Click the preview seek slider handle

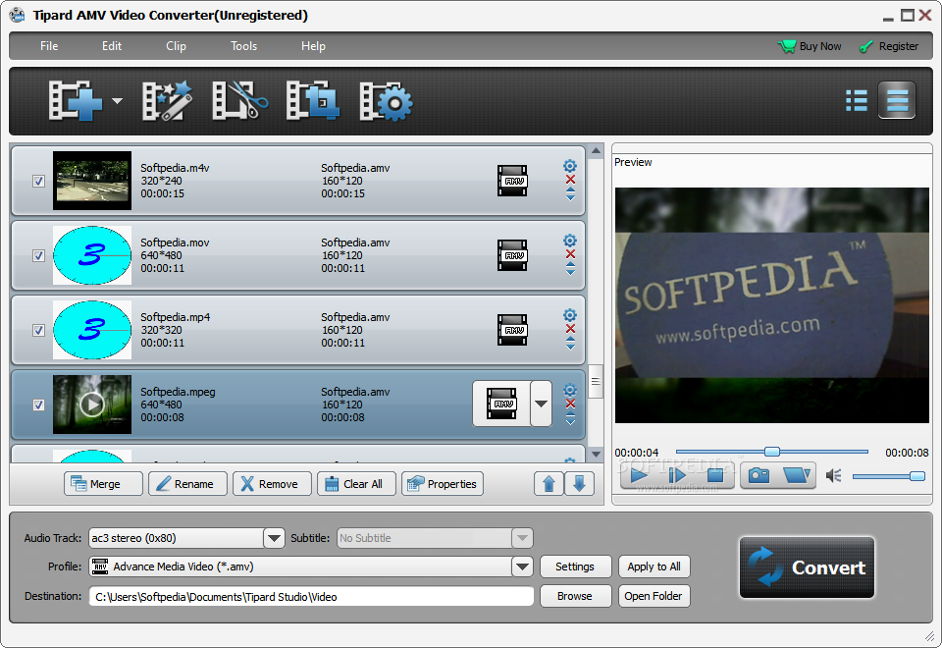772,452
